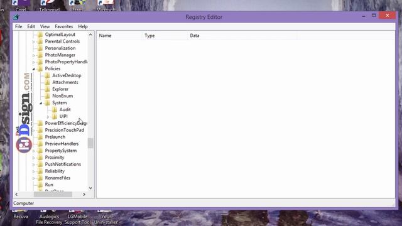Open LGMobile Support Tool desktop shortcut
The width and height of the screenshot is (402, 226).
point(77,217)
